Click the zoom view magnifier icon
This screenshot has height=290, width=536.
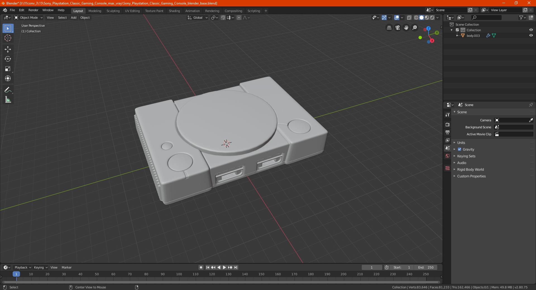(x=415, y=28)
